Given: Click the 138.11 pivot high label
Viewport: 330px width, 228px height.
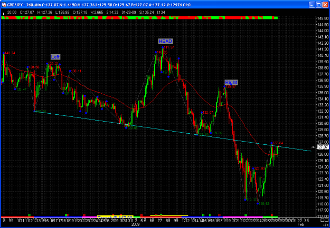Looking at the screenshot, I should [76, 71].
